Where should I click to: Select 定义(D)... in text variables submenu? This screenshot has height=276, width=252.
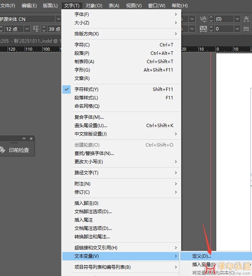pos(202,256)
